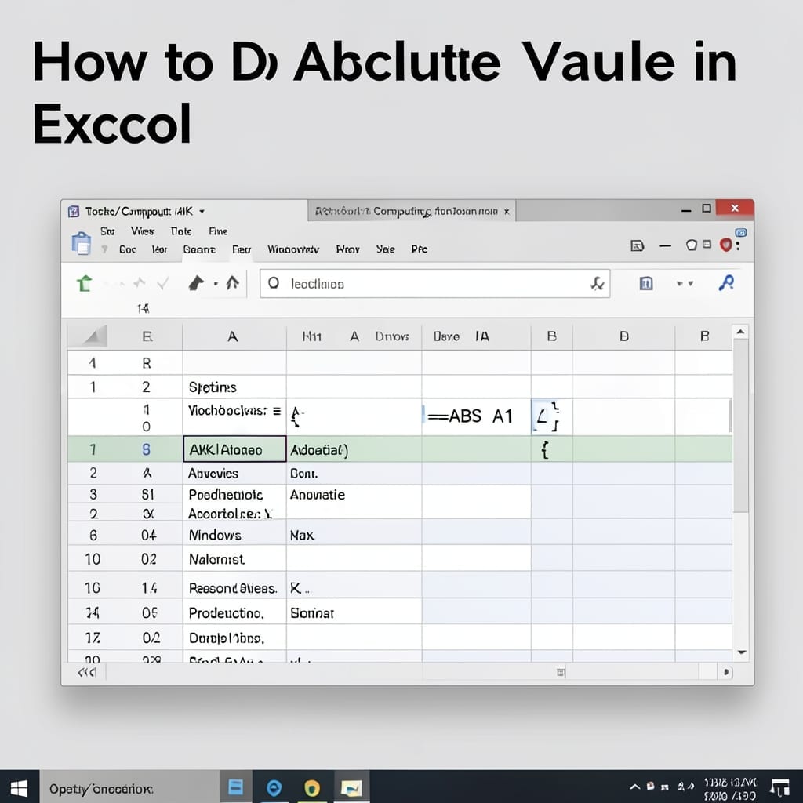Click the taskbar clock
This screenshot has width=803, height=803.
coord(730,789)
